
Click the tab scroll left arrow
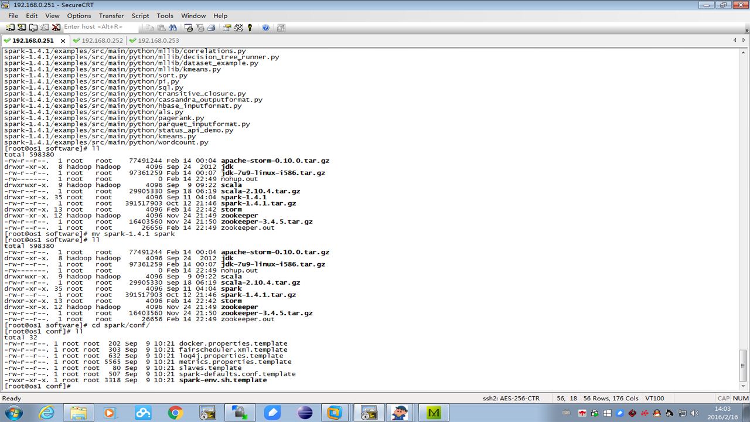(735, 40)
